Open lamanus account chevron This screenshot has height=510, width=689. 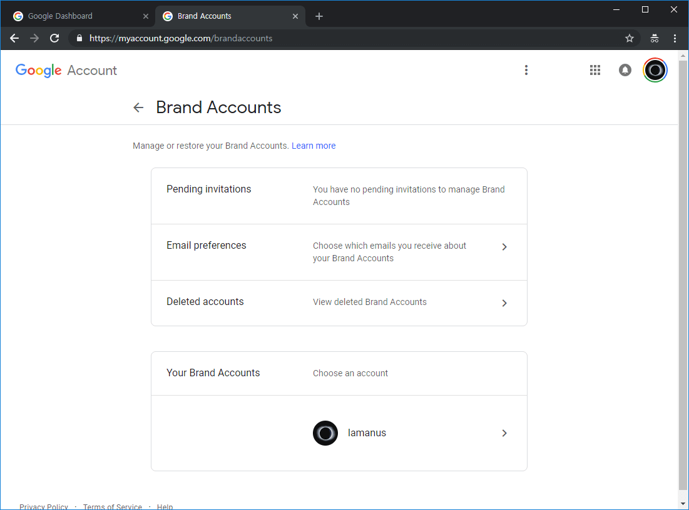pyautogui.click(x=504, y=433)
